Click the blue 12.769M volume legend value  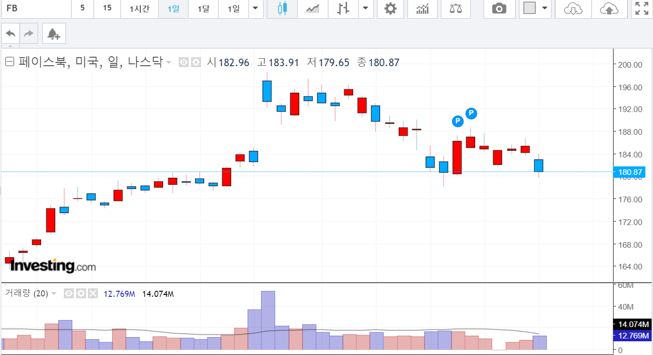tap(120, 294)
